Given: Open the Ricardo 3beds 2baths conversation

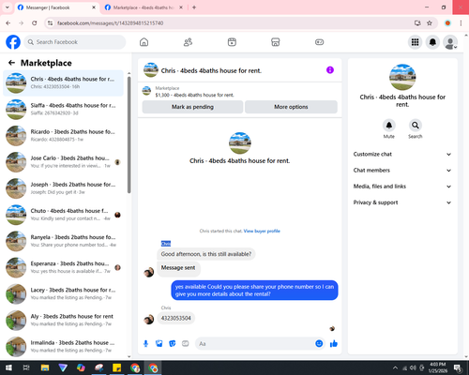Looking at the screenshot, I should click(63, 136).
